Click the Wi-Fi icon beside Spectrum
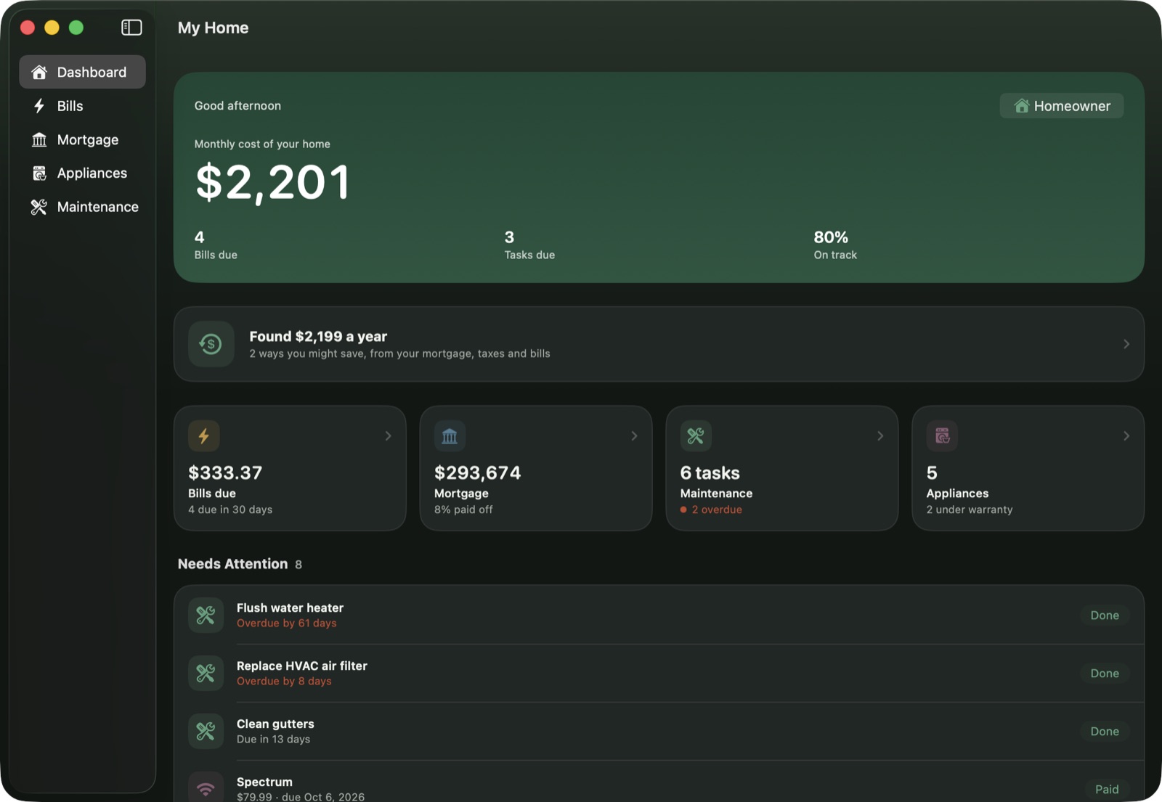1162x802 pixels. pos(206,787)
